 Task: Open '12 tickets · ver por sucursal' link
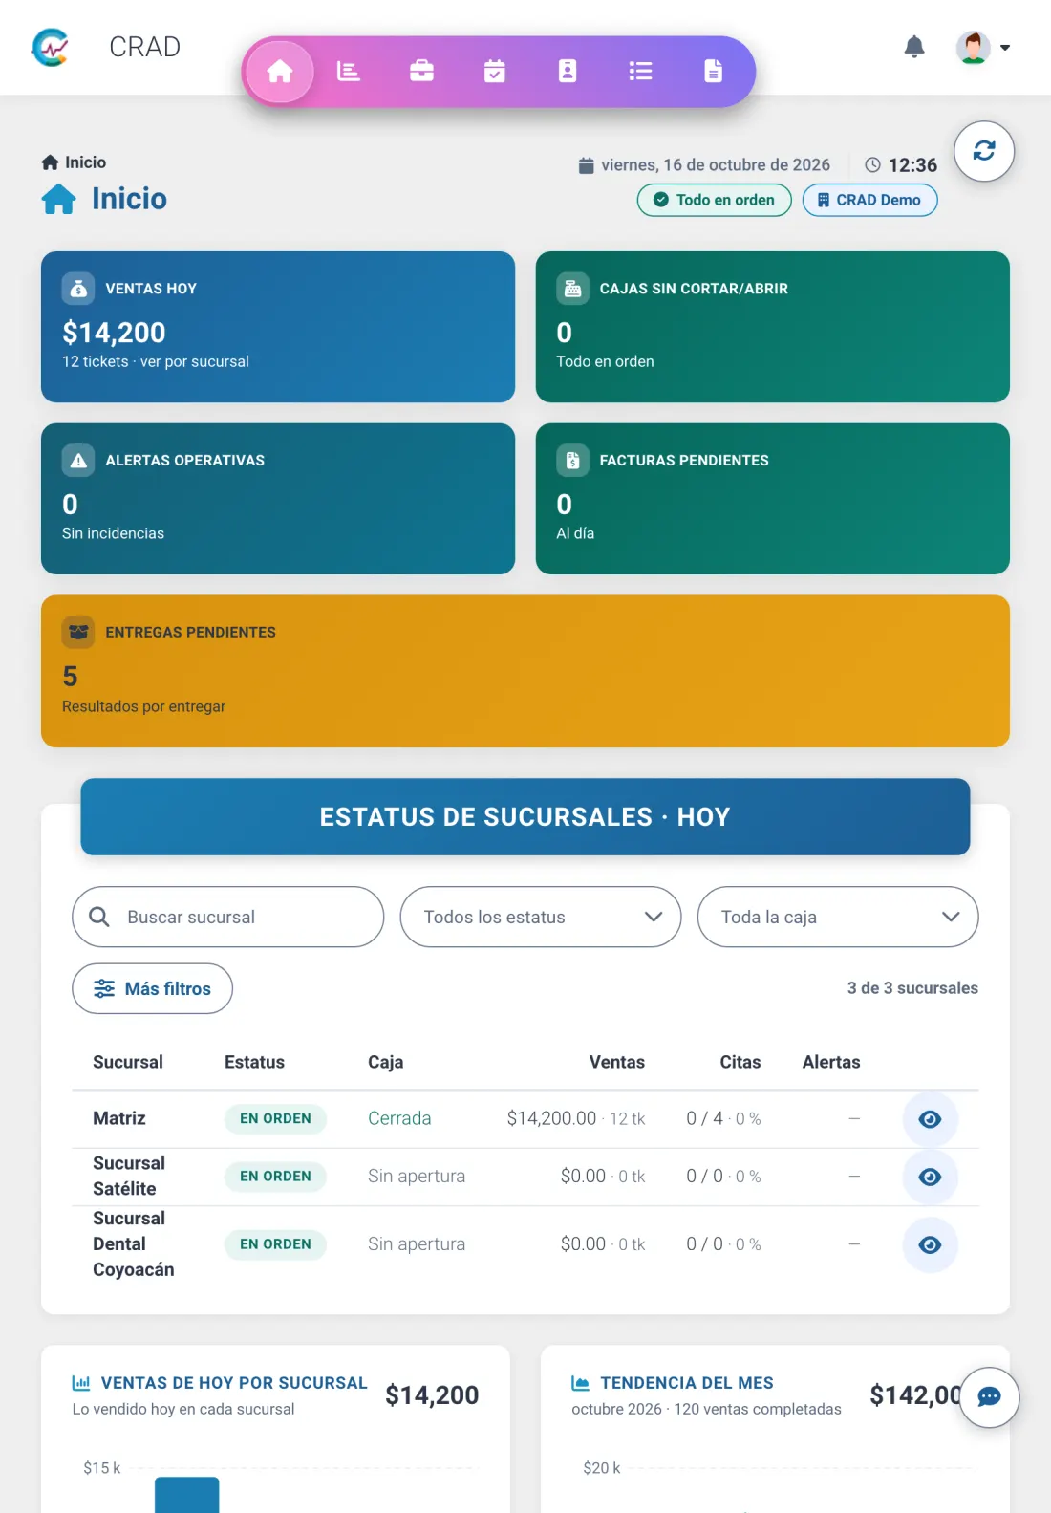tap(156, 361)
